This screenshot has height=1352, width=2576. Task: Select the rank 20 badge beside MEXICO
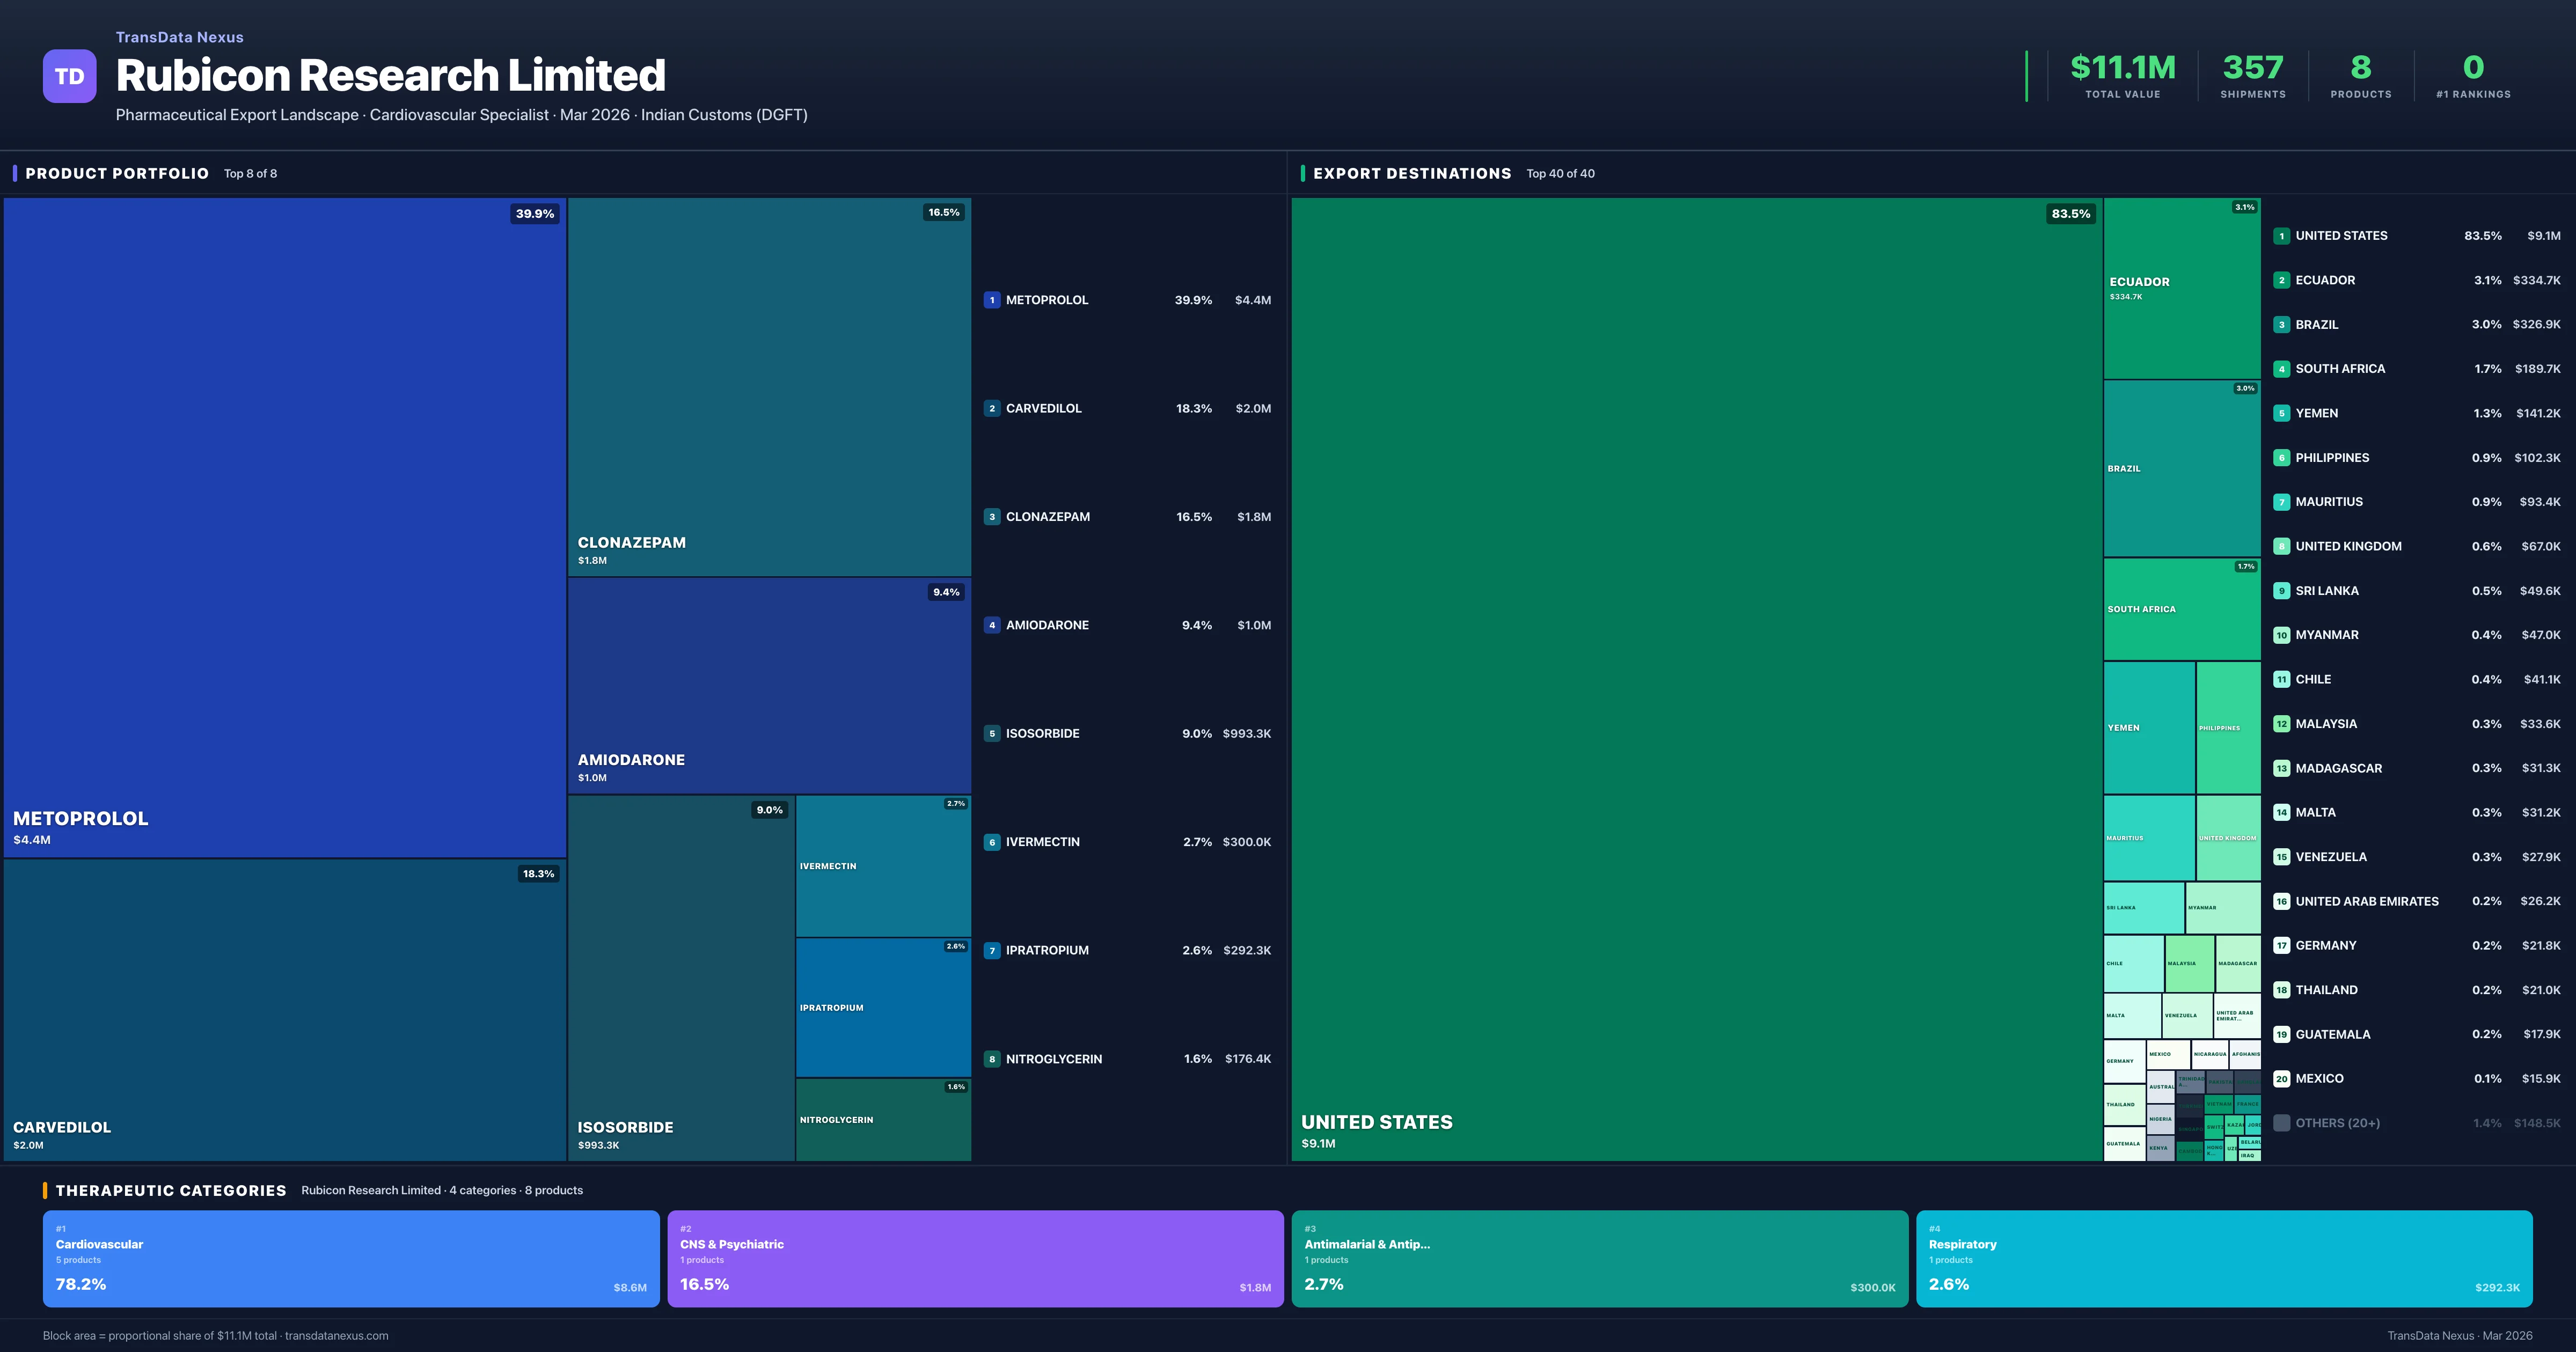point(2282,1078)
